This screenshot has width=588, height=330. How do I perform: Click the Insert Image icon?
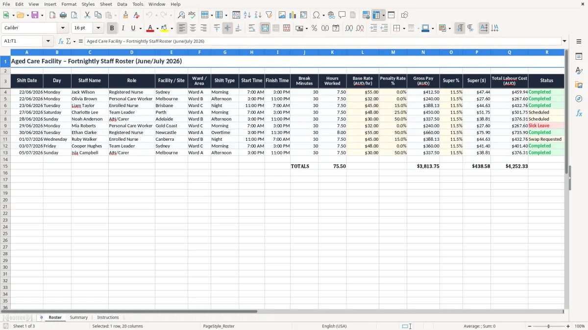(282, 15)
